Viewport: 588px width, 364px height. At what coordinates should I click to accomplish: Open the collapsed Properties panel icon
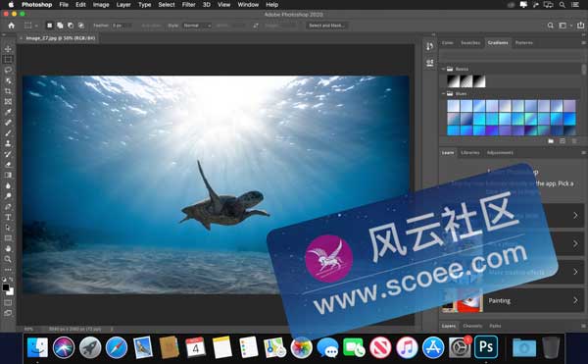point(430,63)
